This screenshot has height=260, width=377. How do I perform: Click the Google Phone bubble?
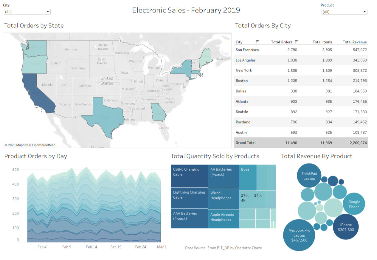(x=354, y=204)
